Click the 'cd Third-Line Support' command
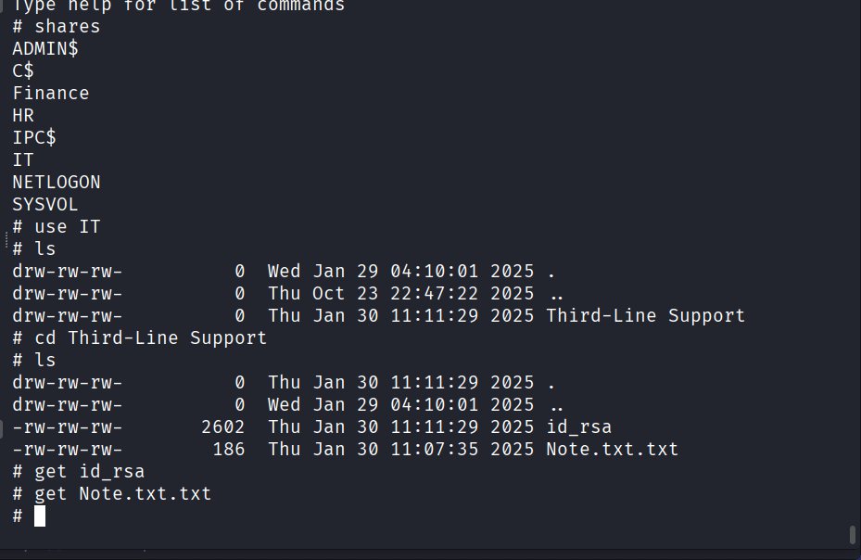The height and width of the screenshot is (560, 861). click(x=150, y=338)
